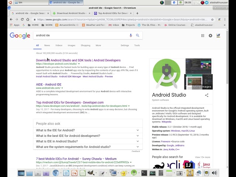Viewport: 236px width, 177px height.
Task: Open the terminal from the dock
Action: pos(144,173)
